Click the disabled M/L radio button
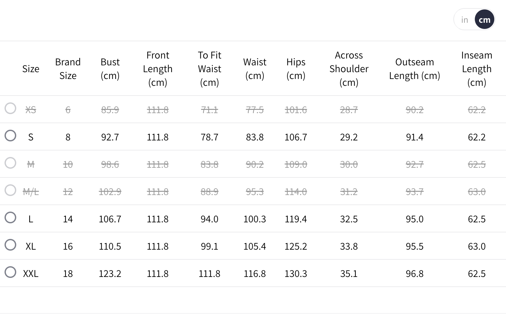This screenshot has height=314, width=506. [10, 190]
